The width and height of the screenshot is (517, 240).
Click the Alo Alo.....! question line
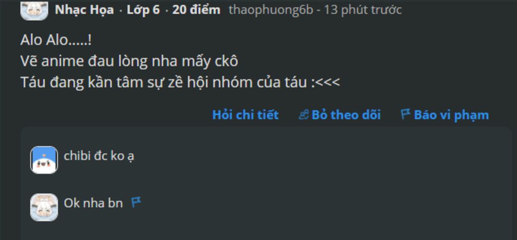point(56,40)
